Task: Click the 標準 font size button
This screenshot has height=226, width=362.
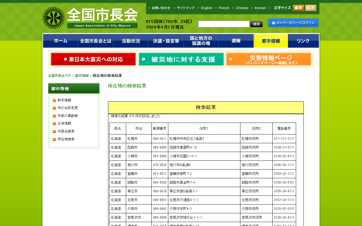Action: pos(298,8)
